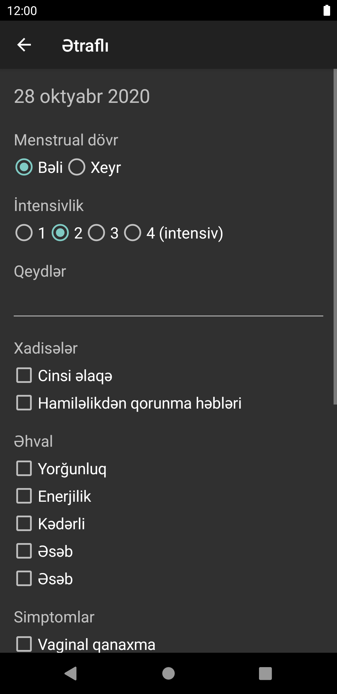
Task: Toggle the Kədərli checkbox
Action: [x=24, y=523]
